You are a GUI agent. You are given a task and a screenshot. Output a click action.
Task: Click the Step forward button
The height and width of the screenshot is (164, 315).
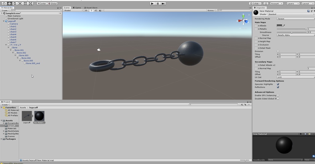point(163,4)
